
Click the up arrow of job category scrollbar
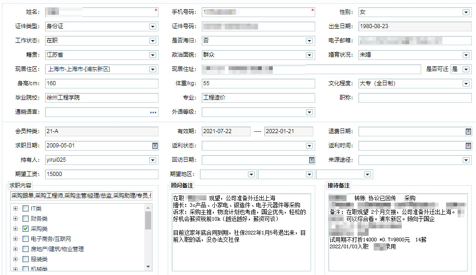pyautogui.click(x=148, y=208)
